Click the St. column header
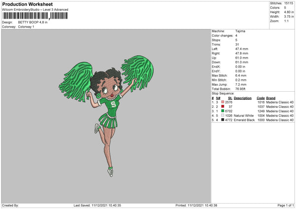Viewport: 296px width, 209px height. click(230, 98)
